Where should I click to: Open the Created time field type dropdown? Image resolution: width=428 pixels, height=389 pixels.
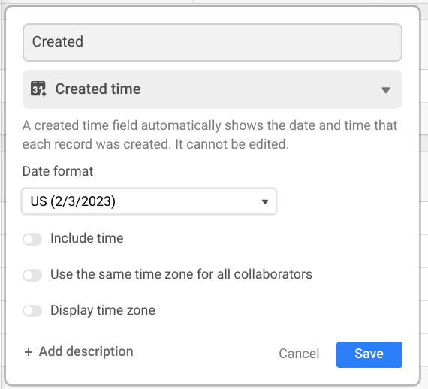tap(212, 89)
